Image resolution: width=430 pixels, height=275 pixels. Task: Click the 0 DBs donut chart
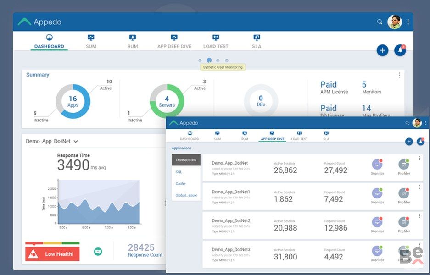pyautogui.click(x=261, y=101)
